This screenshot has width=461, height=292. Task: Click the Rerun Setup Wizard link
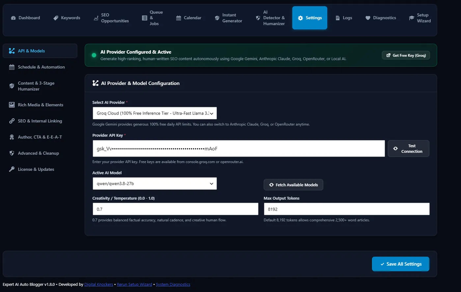click(x=134, y=284)
